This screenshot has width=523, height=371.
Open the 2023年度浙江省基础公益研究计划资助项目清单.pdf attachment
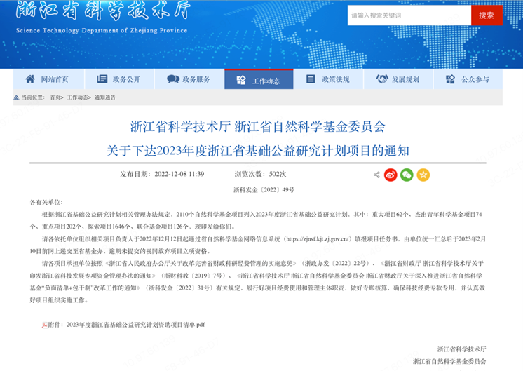click(136, 325)
